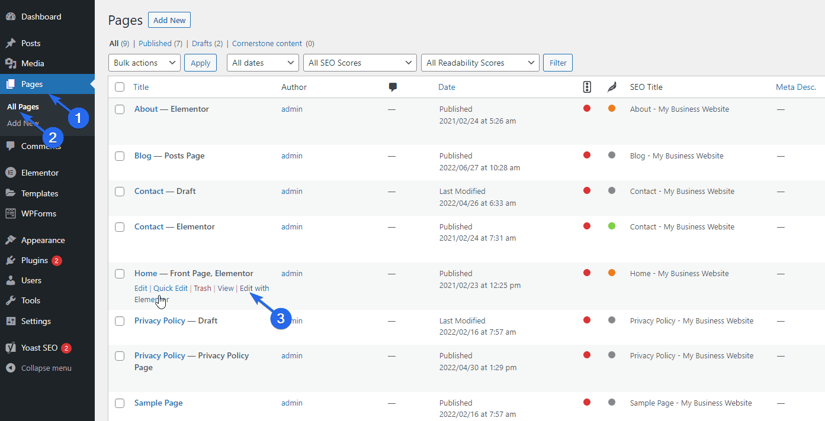The image size is (825, 421).
Task: Click the Apply bulk action button
Action: pos(201,63)
